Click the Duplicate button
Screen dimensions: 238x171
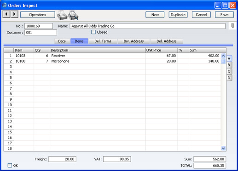(178, 15)
